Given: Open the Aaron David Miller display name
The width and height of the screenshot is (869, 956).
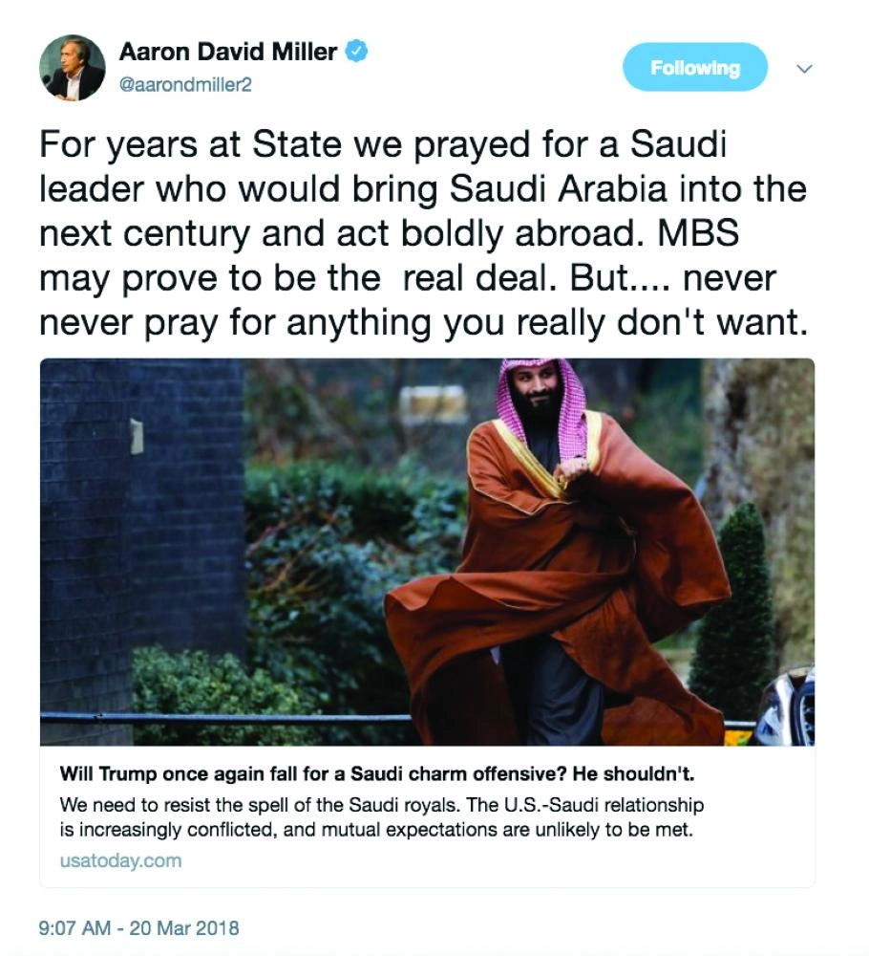Looking at the screenshot, I should (227, 52).
